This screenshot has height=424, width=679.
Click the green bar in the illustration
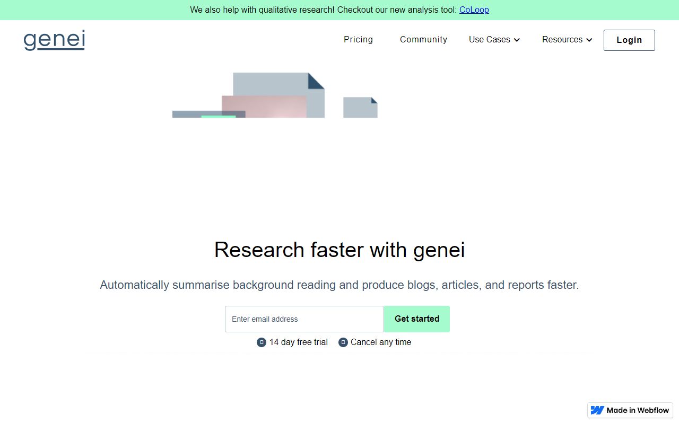(217, 116)
